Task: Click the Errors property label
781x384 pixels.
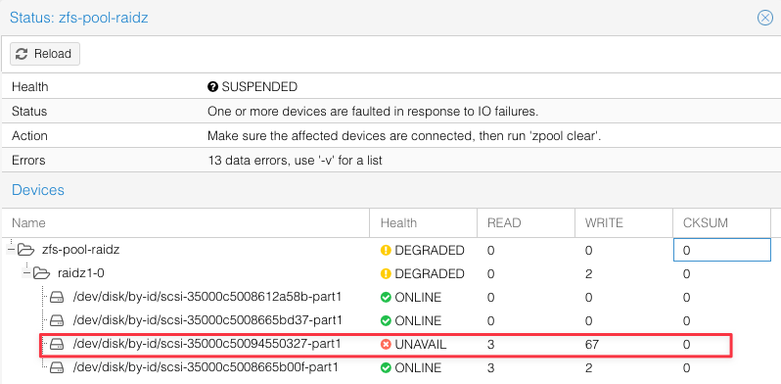Action: pyautogui.click(x=28, y=161)
